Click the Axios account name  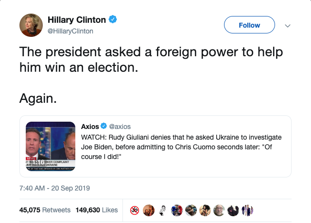90,127
